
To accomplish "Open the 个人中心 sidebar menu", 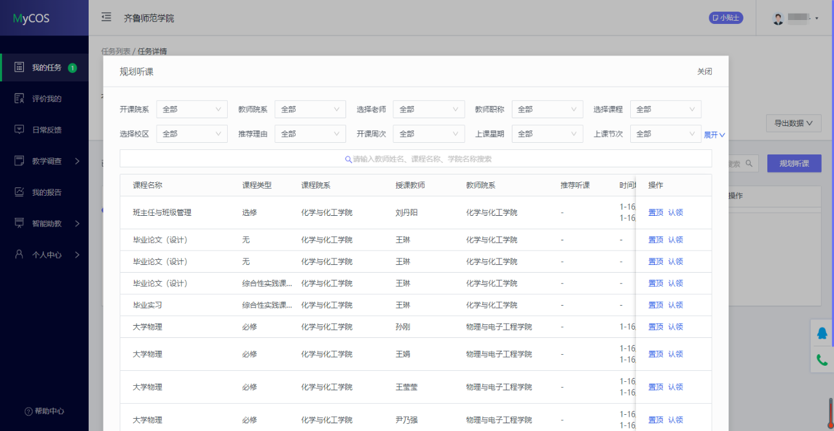I will (47, 255).
